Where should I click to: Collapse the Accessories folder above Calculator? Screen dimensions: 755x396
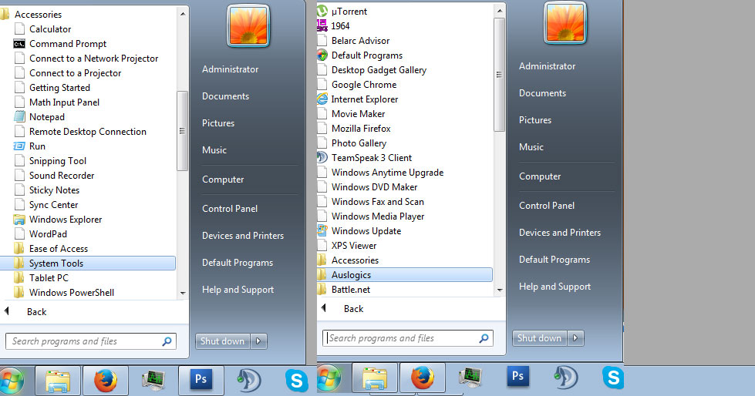[32, 15]
